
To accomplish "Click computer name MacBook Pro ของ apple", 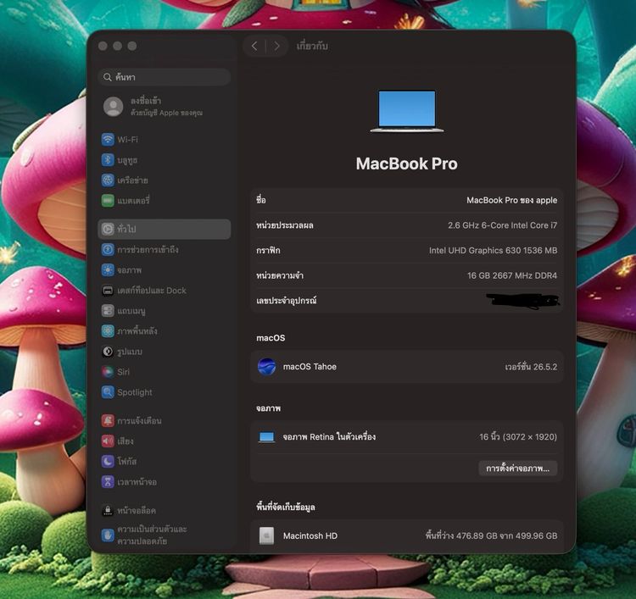I will pos(511,200).
